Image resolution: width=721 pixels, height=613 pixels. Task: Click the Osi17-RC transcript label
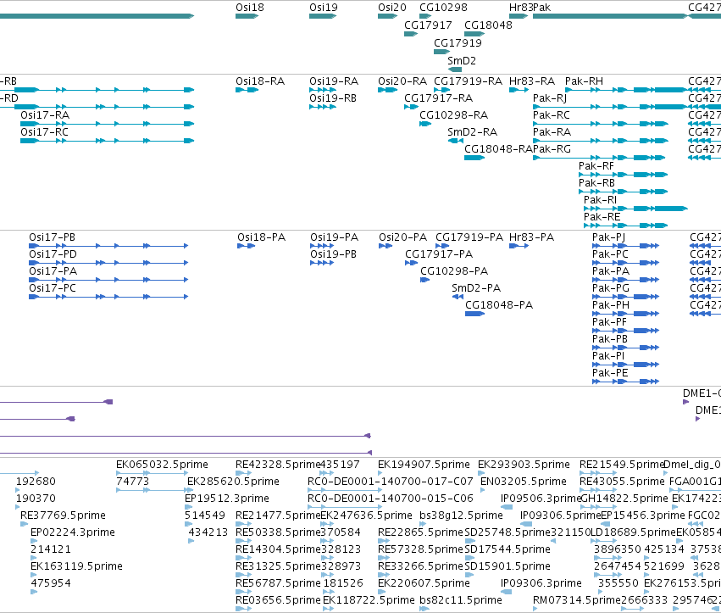(45, 132)
